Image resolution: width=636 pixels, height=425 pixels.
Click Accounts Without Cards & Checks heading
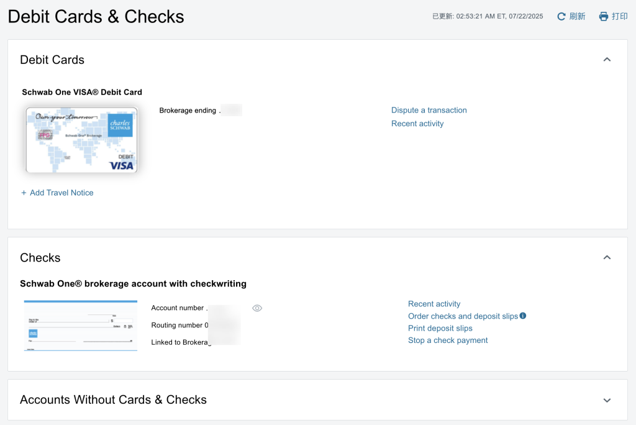(113, 400)
